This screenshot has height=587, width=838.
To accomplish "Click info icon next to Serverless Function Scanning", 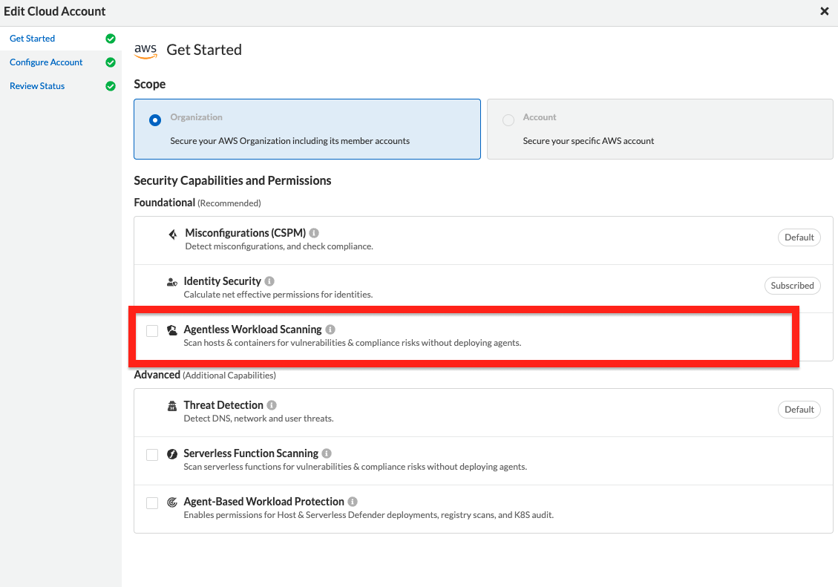I will pyautogui.click(x=327, y=453).
